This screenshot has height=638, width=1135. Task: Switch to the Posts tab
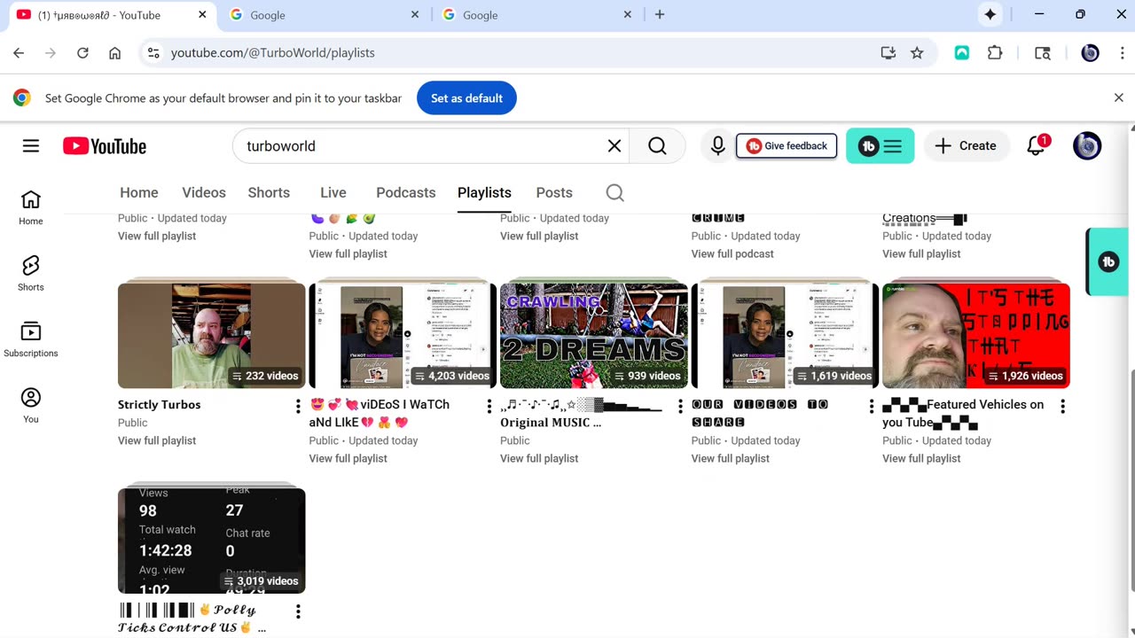click(x=554, y=192)
